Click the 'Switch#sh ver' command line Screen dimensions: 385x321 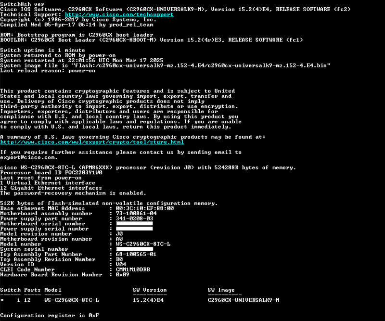coord(22,4)
